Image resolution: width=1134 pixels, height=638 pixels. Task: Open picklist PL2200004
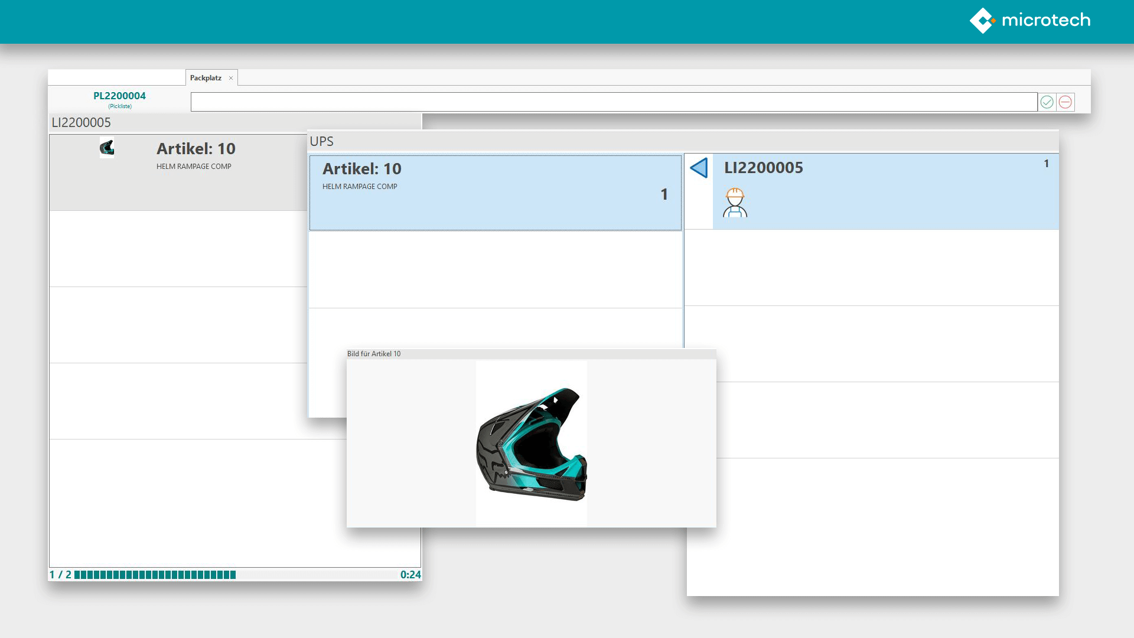click(119, 96)
